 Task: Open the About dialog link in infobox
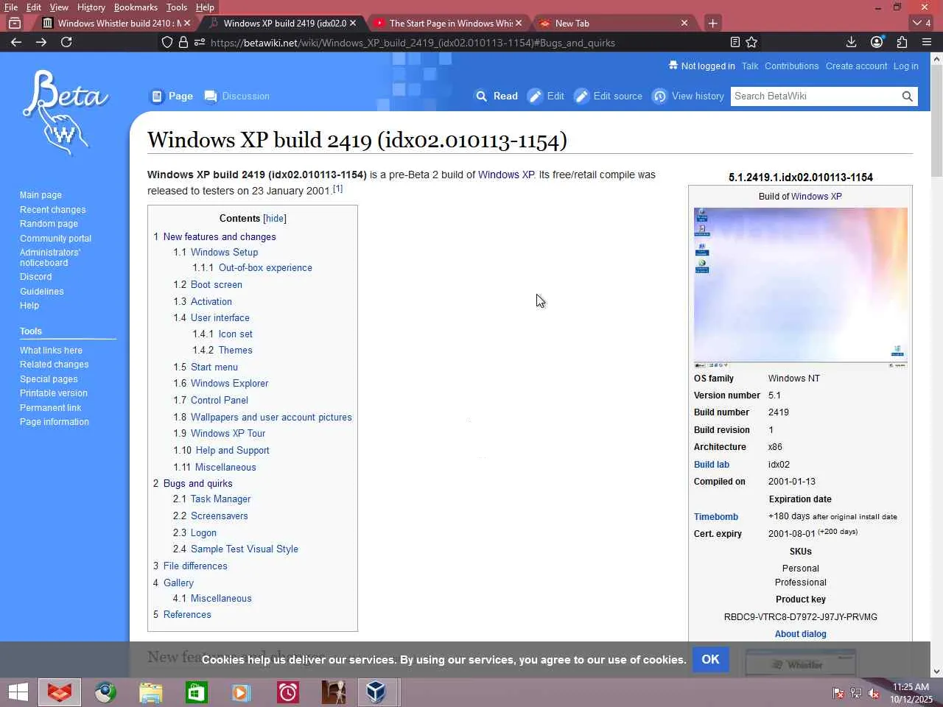(x=801, y=634)
